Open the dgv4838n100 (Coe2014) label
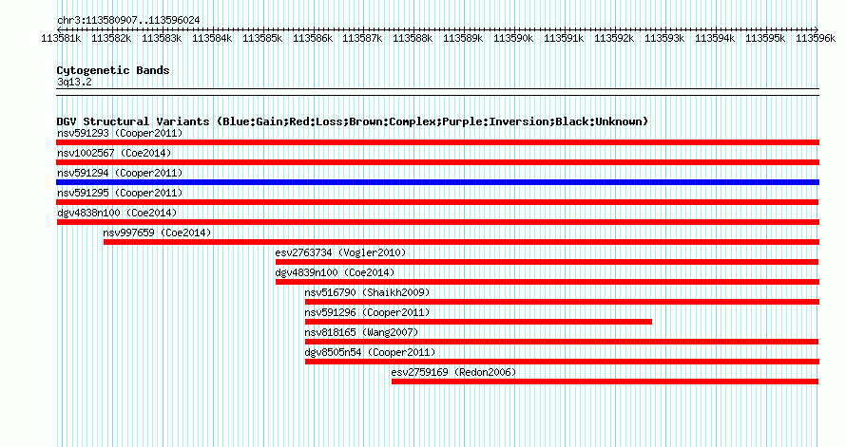The width and height of the screenshot is (846, 447). click(x=117, y=213)
